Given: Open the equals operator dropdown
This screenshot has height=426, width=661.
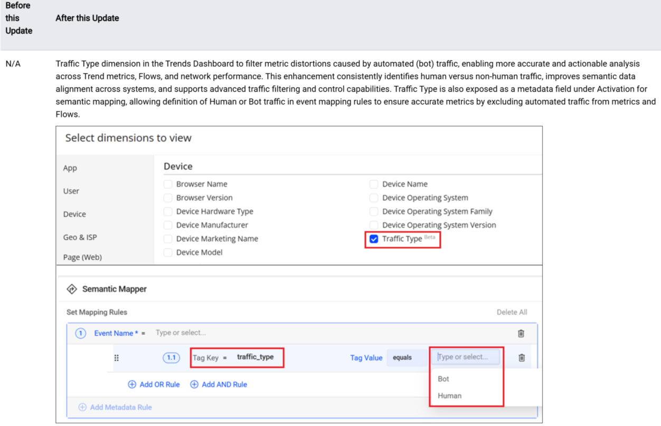Looking at the screenshot, I should [x=406, y=357].
